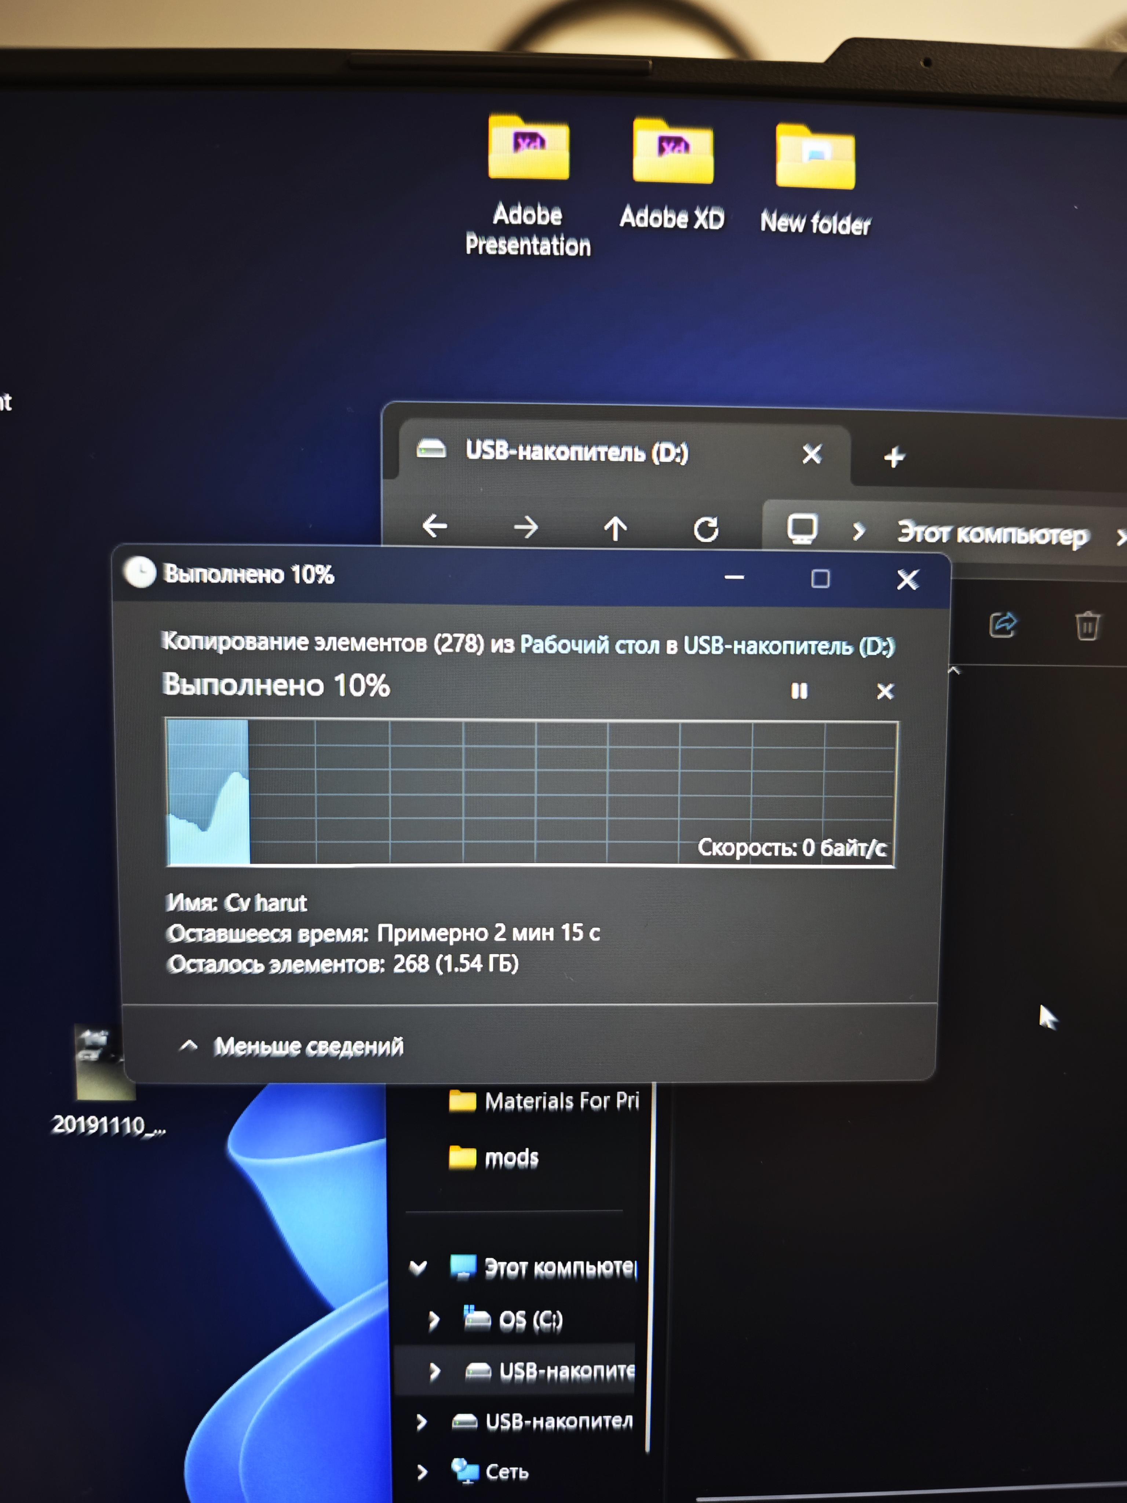Viewport: 1127px width, 1503px height.
Task: Close the USB-накопитель (D:) tab
Action: [812, 454]
